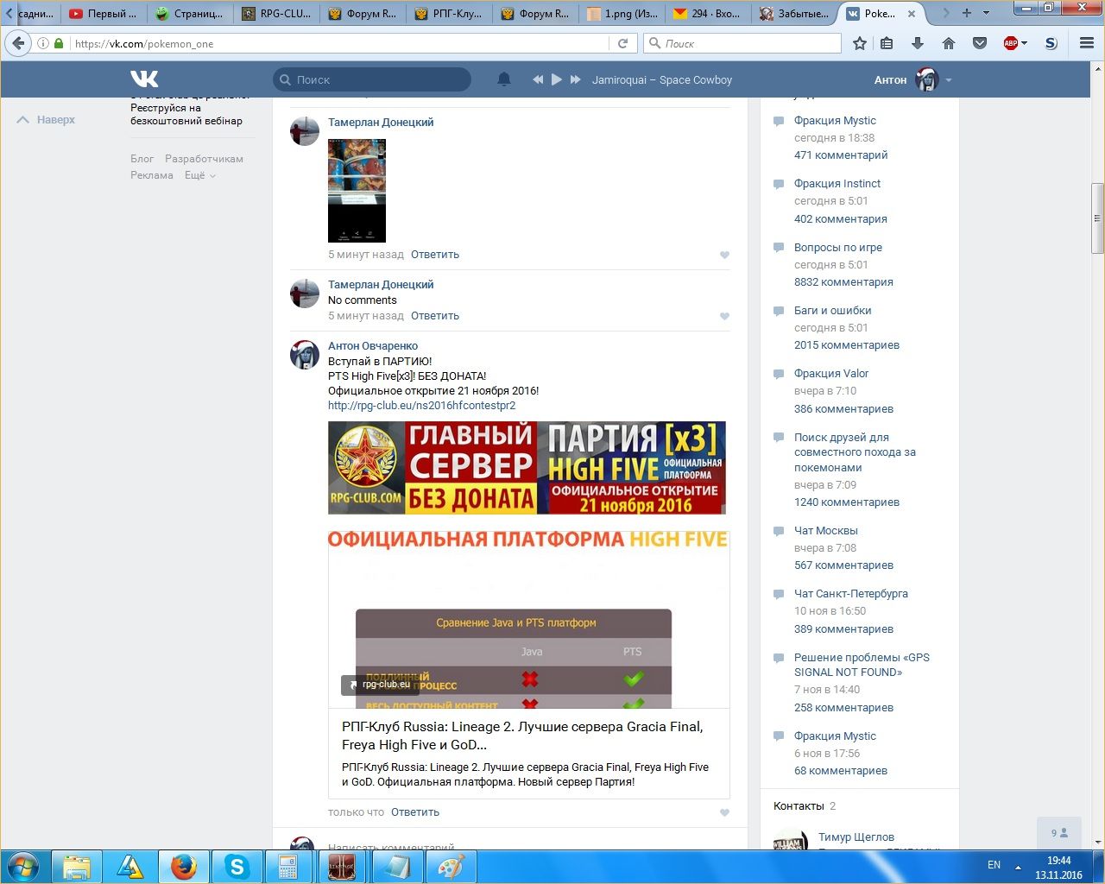
Task: Like Антон Овчаренко's comment
Action: (724, 812)
